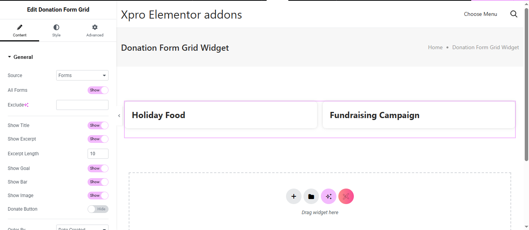Click the pink Xpro templates icon

[346, 196]
